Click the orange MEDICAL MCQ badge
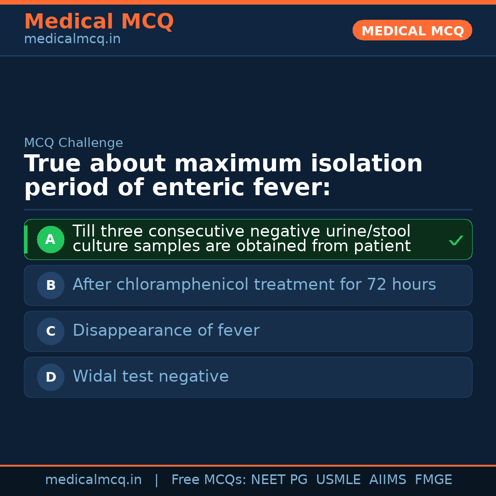This screenshot has height=496, width=496. (412, 30)
